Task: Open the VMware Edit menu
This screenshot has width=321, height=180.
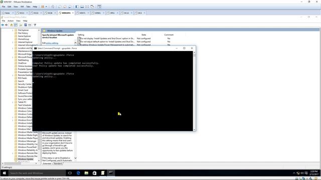Action: coord(10,6)
